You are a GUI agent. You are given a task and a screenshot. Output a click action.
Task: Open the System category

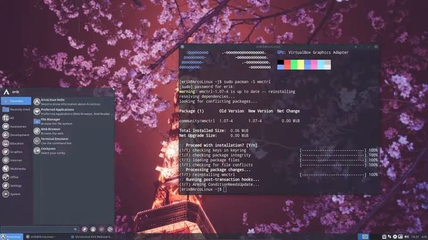tap(16, 194)
